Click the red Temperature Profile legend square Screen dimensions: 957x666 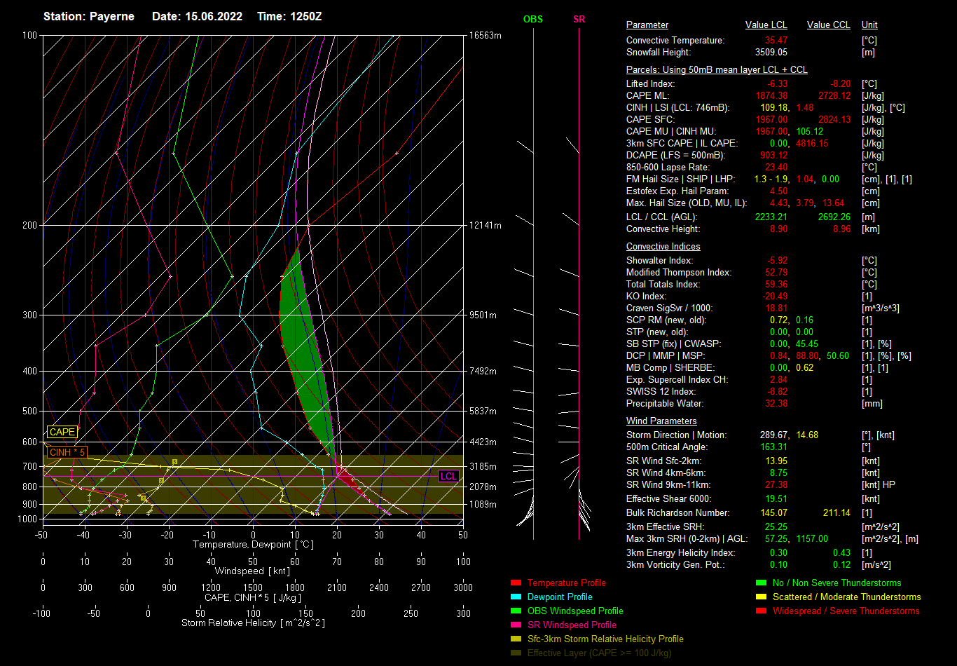(x=516, y=583)
